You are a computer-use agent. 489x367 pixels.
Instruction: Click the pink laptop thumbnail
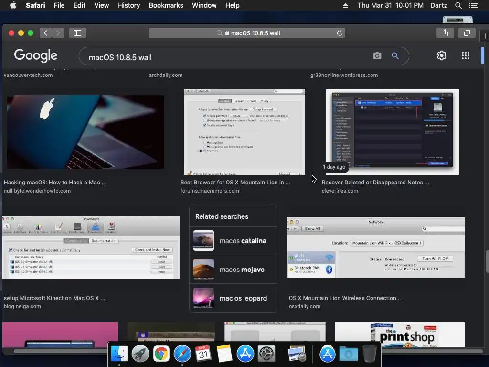pyautogui.click(x=60, y=335)
